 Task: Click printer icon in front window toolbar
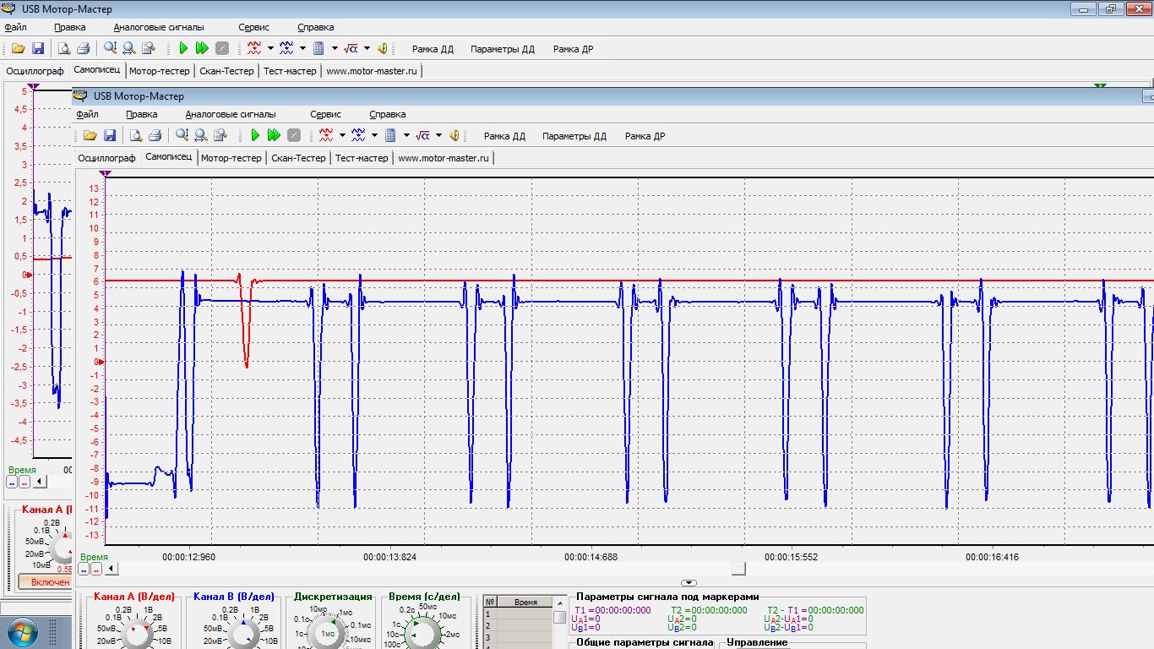click(155, 135)
